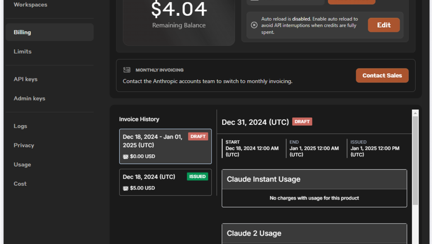Click the $5.00 USD invoice amount
The image size is (432, 244).
pos(142,188)
